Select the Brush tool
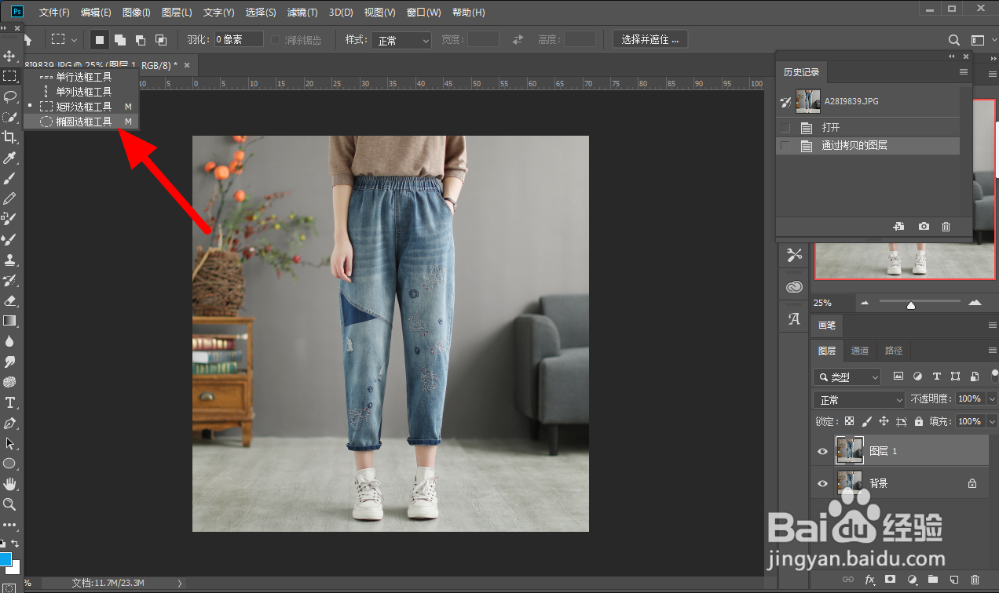 click(x=9, y=178)
